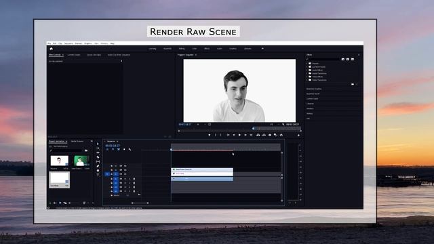The height and width of the screenshot is (244, 434).
Task: Toggle V3 track output eye
Action: click(x=125, y=166)
